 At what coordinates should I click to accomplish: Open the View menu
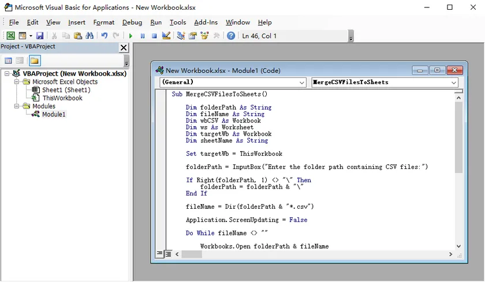coord(53,22)
